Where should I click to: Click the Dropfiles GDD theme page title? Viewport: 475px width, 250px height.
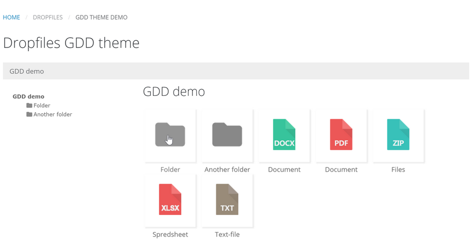point(71,43)
